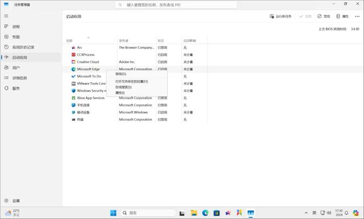364x219 pixels.
Task: Select the Xbox App Services row name
Action: click(91, 98)
